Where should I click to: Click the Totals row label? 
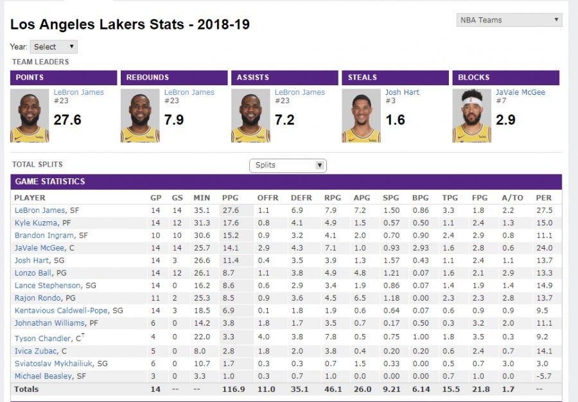26,389
